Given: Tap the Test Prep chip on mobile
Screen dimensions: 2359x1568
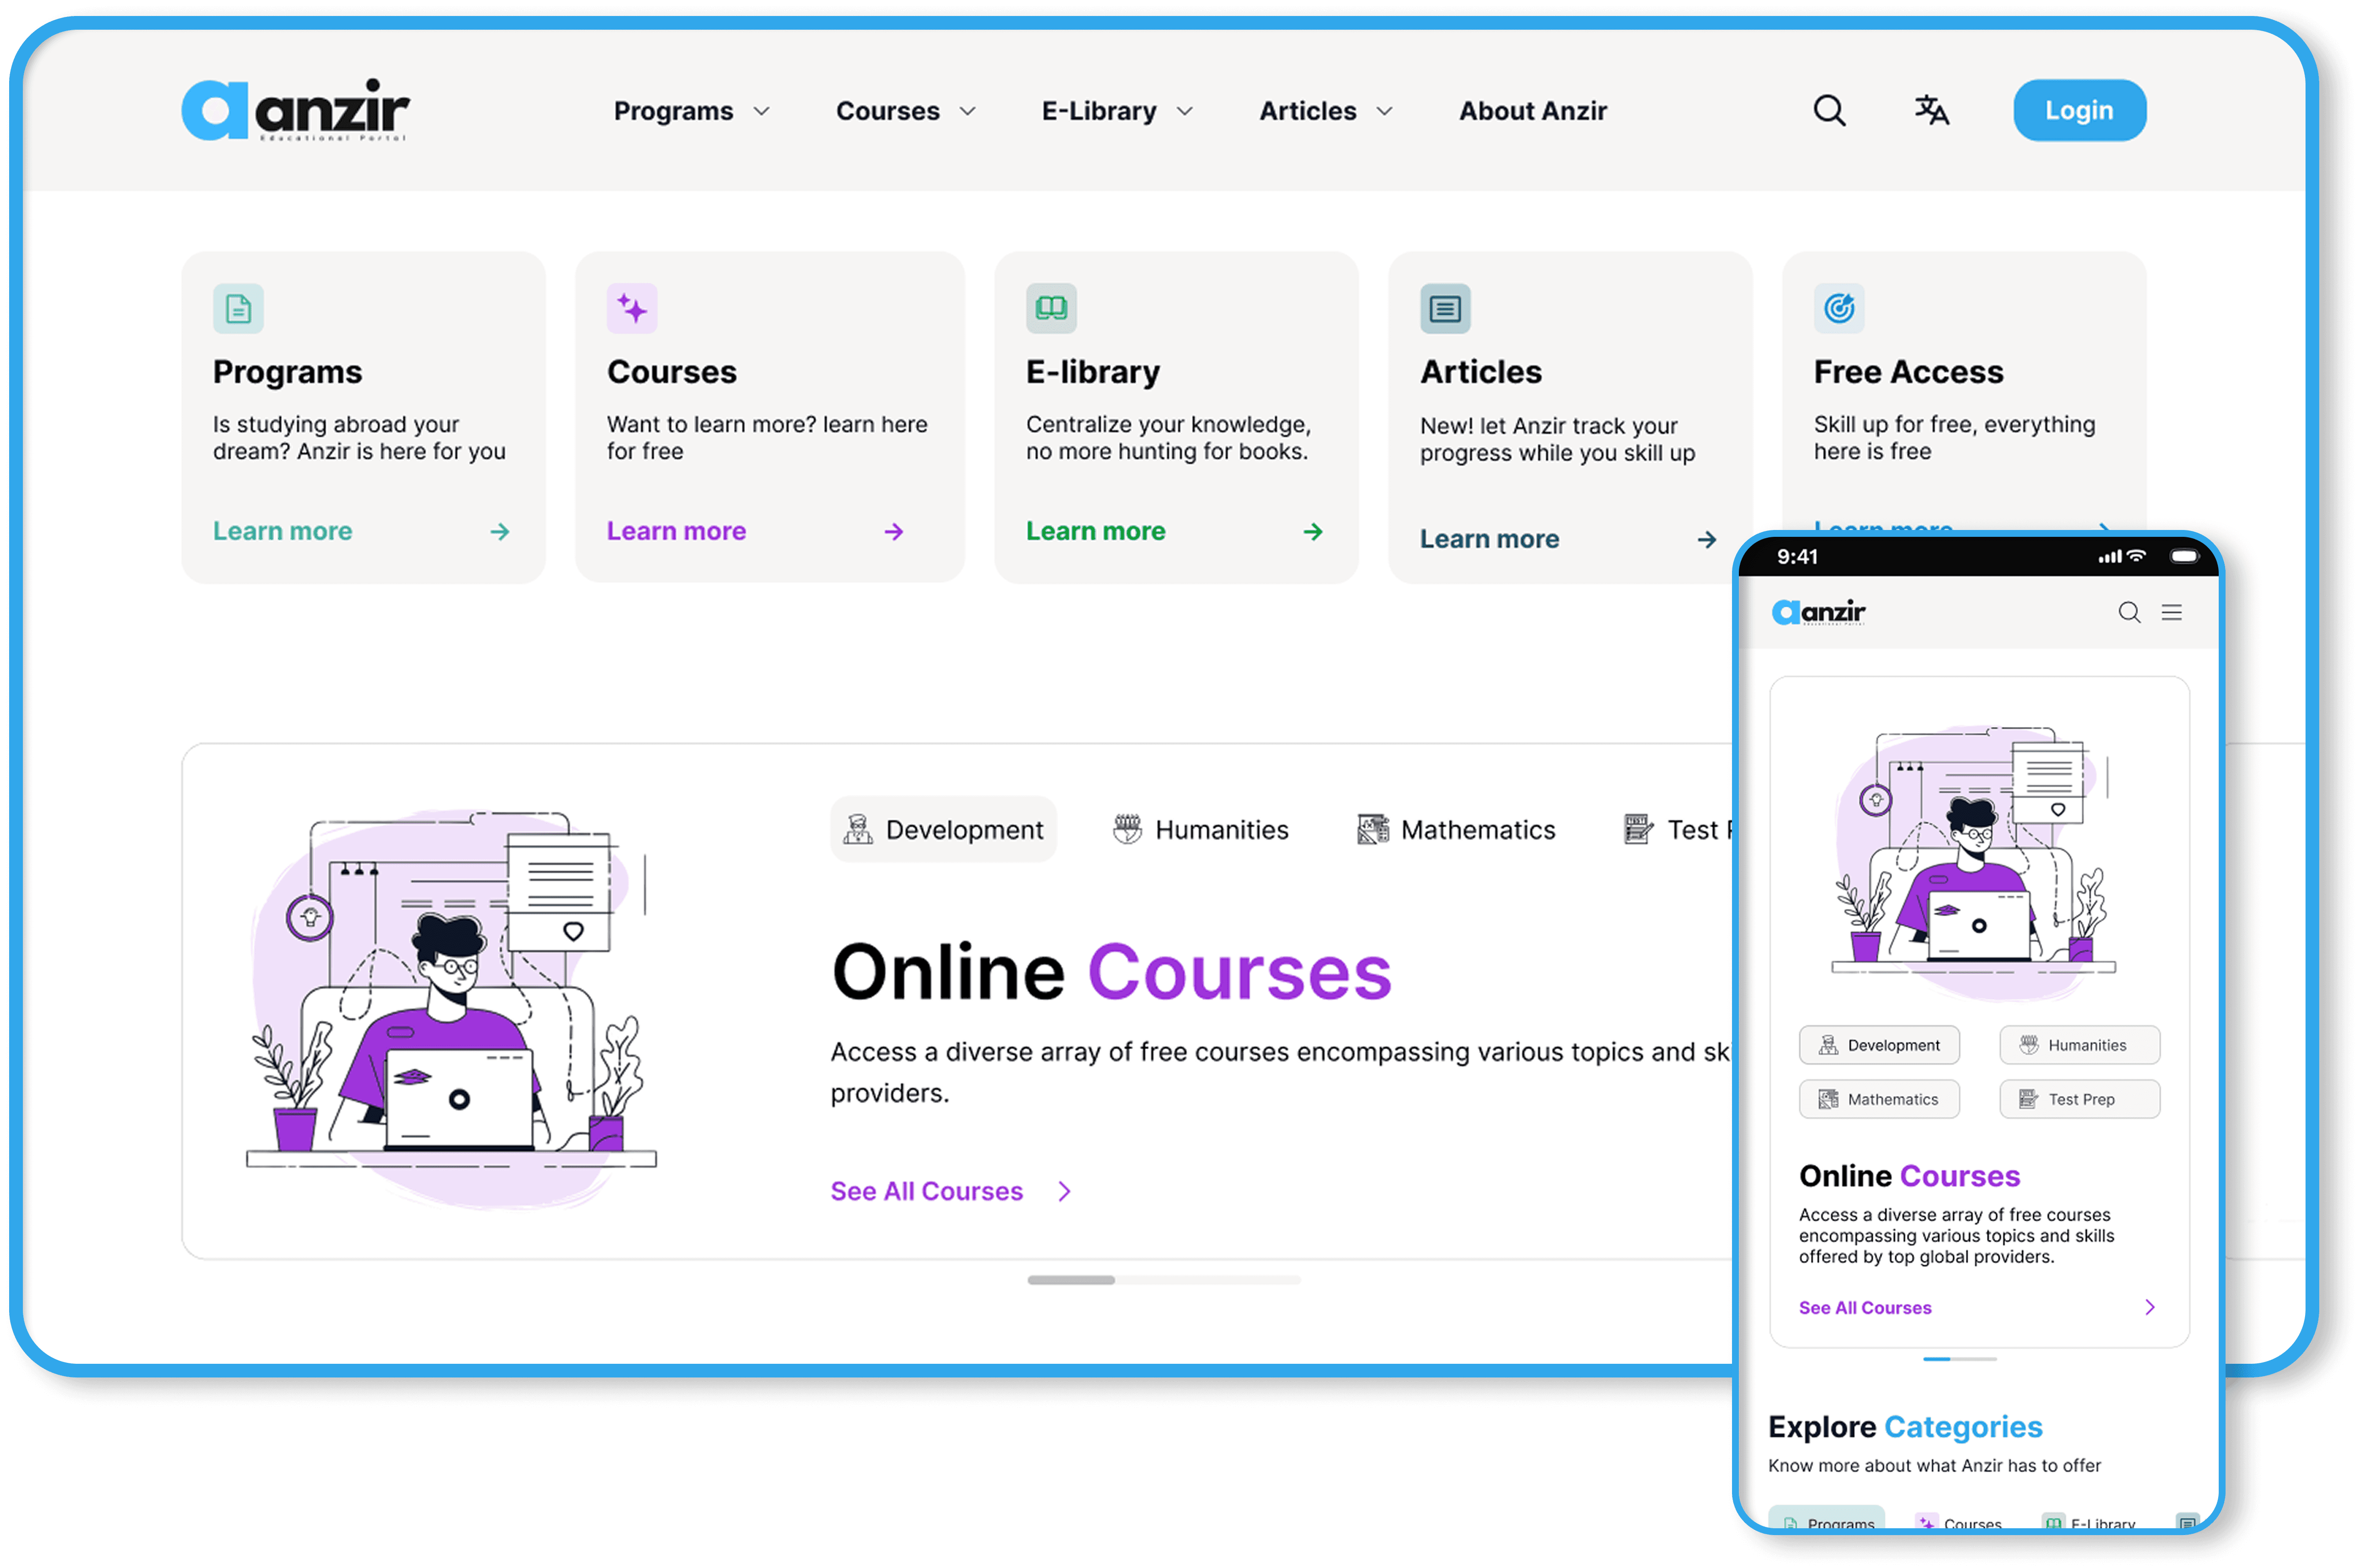Looking at the screenshot, I should click(x=2079, y=1099).
